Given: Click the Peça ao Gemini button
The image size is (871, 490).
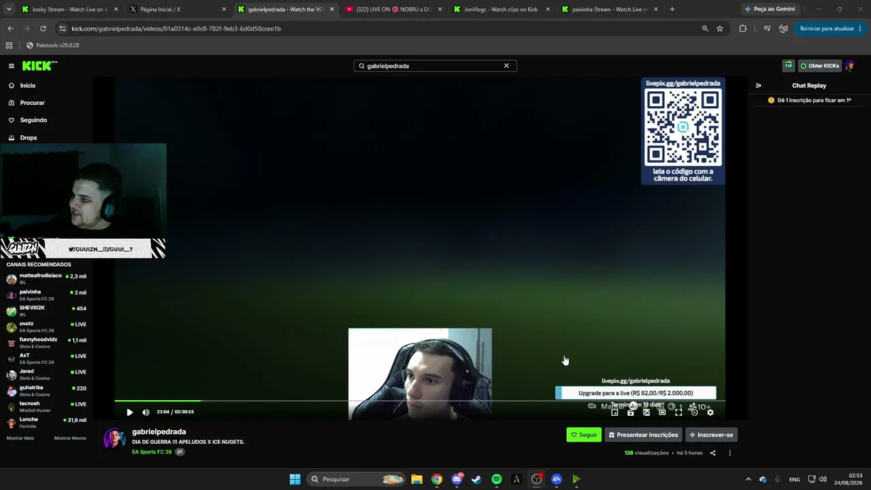Looking at the screenshot, I should (770, 10).
